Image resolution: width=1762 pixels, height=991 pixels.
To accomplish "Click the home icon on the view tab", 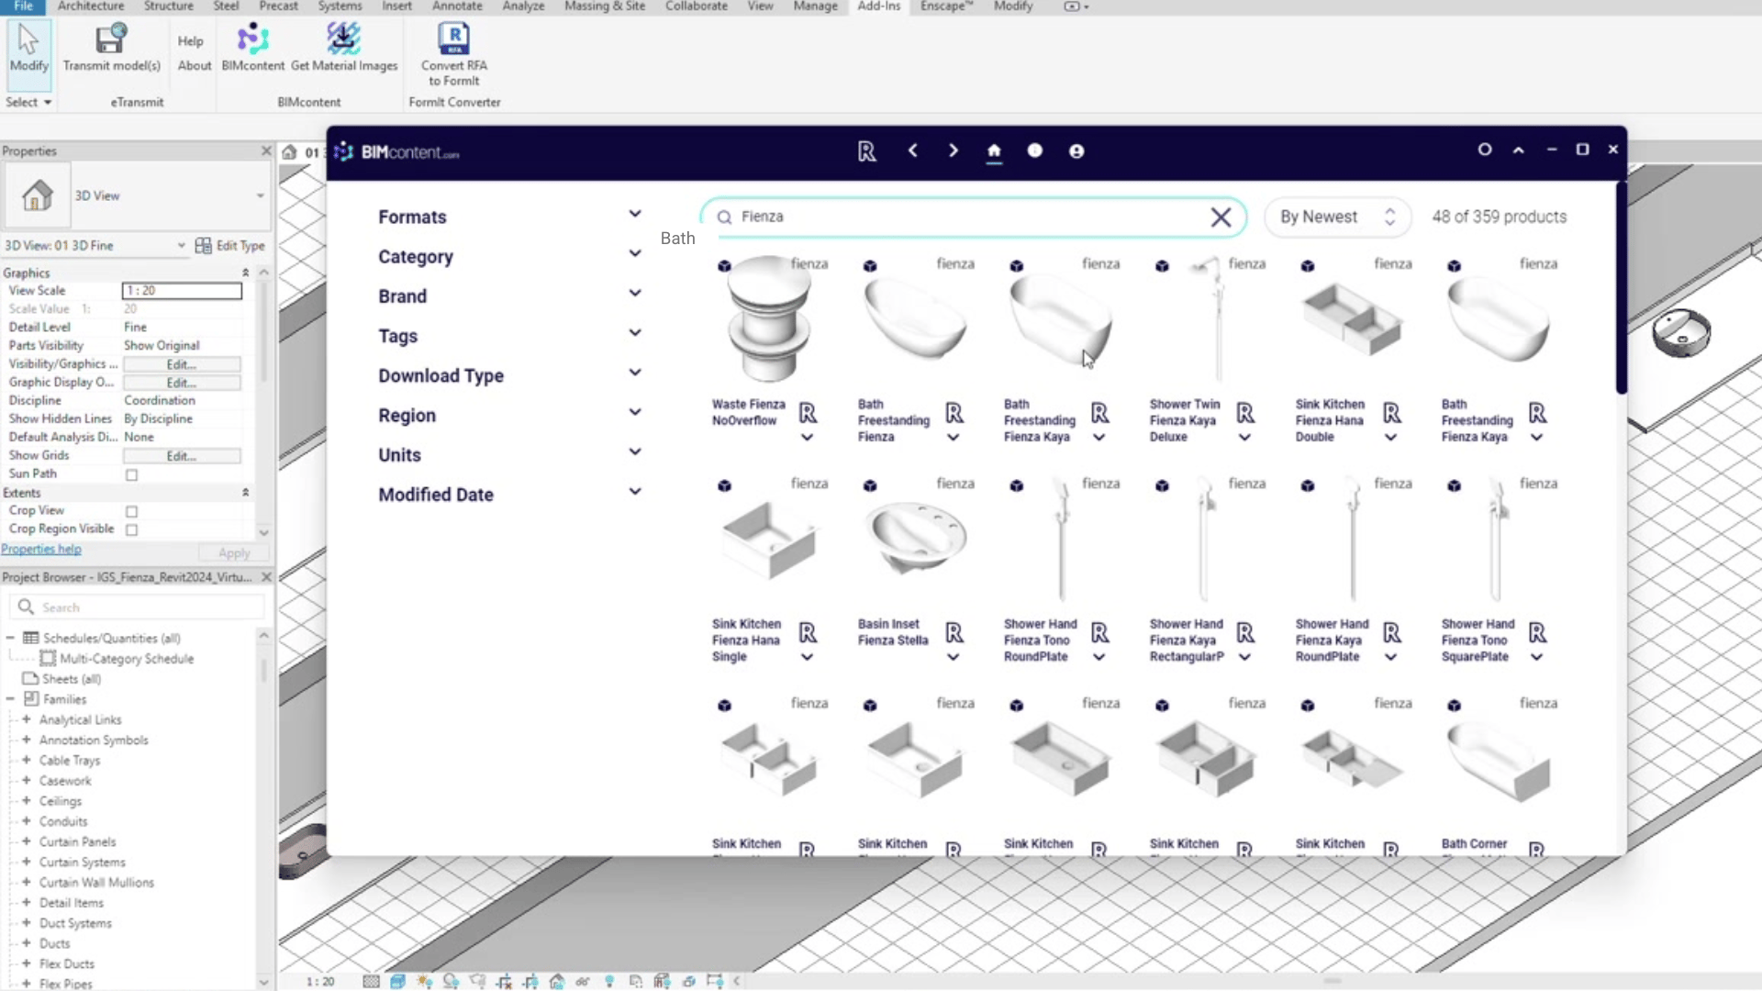I will click(289, 152).
